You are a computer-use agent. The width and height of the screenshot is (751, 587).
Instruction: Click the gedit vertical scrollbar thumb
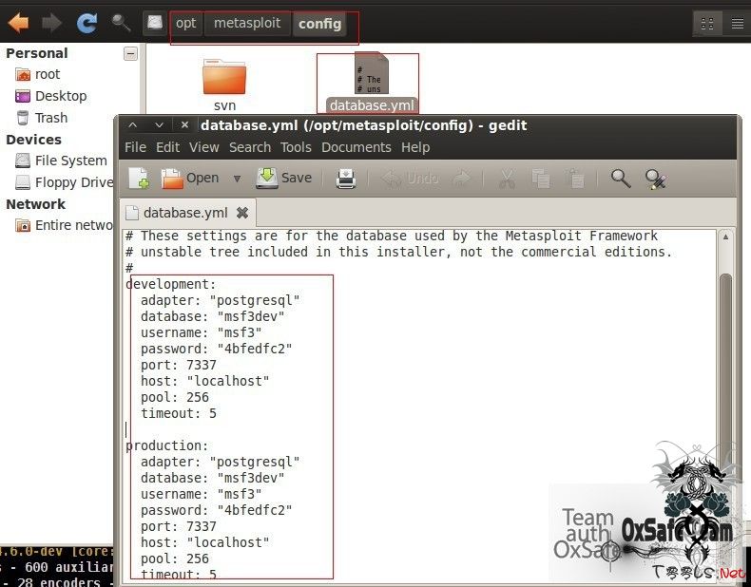[x=725, y=378]
